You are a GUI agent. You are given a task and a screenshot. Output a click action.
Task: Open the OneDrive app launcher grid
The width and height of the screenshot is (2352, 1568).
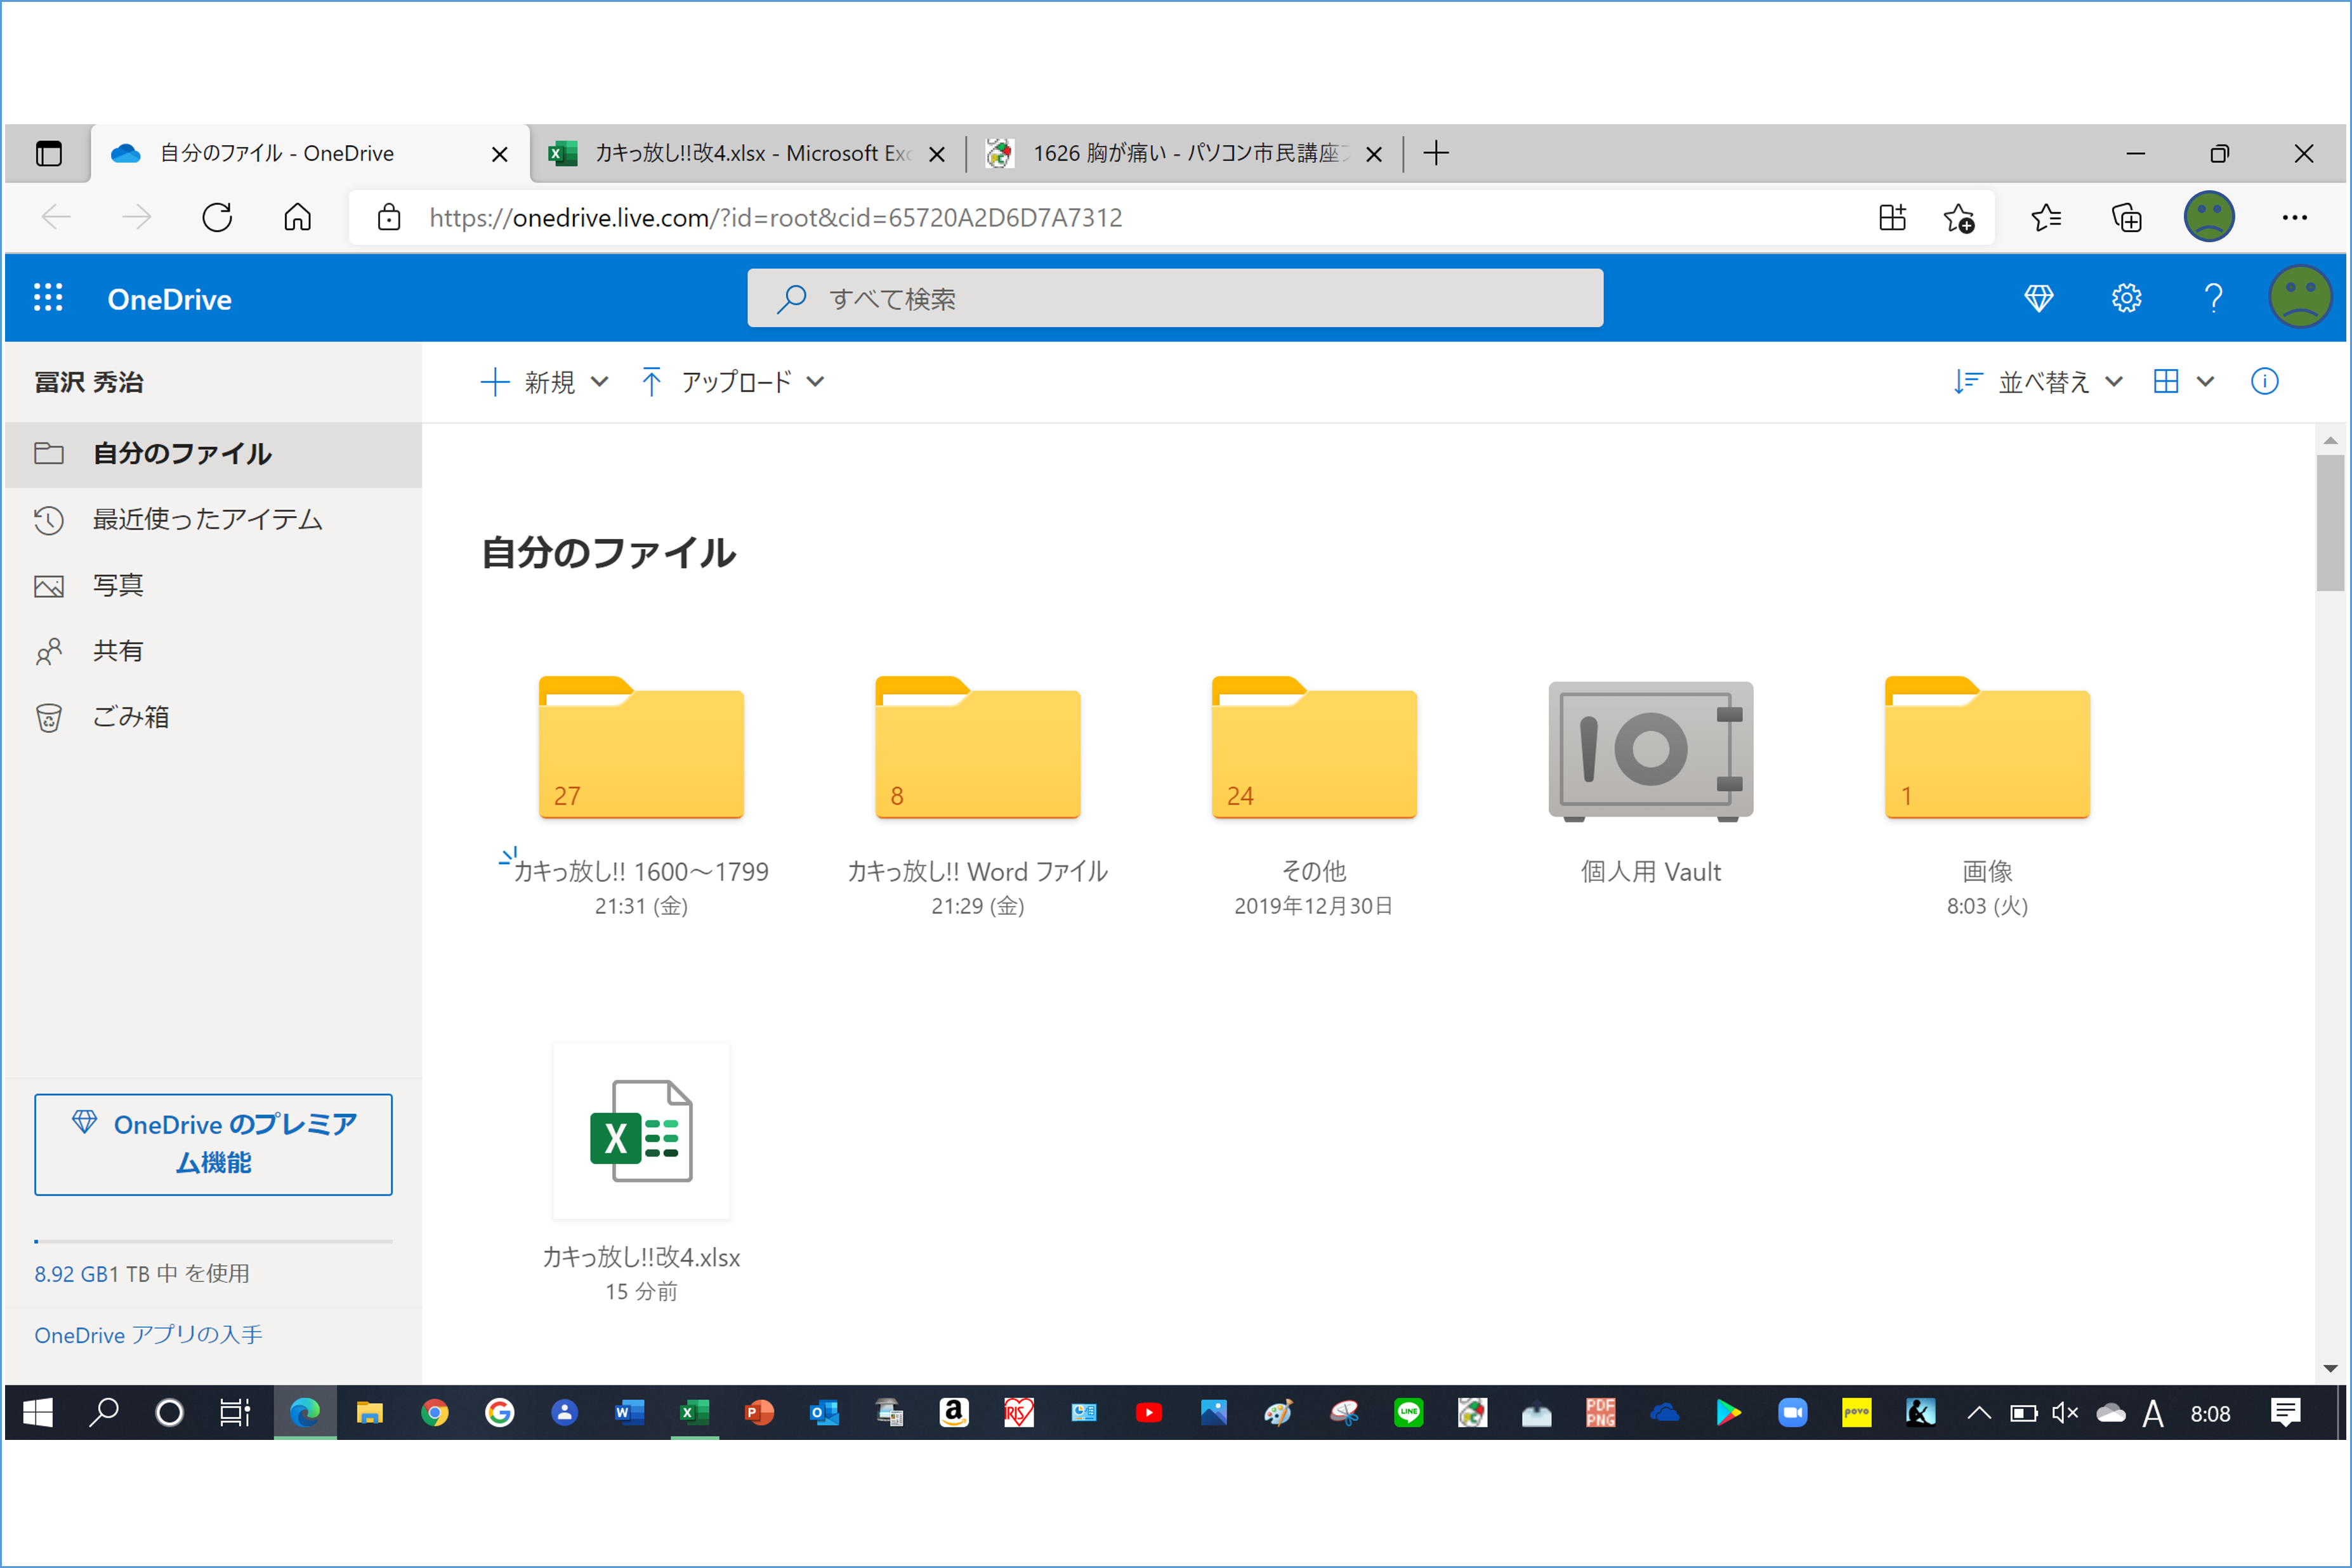pyautogui.click(x=48, y=297)
